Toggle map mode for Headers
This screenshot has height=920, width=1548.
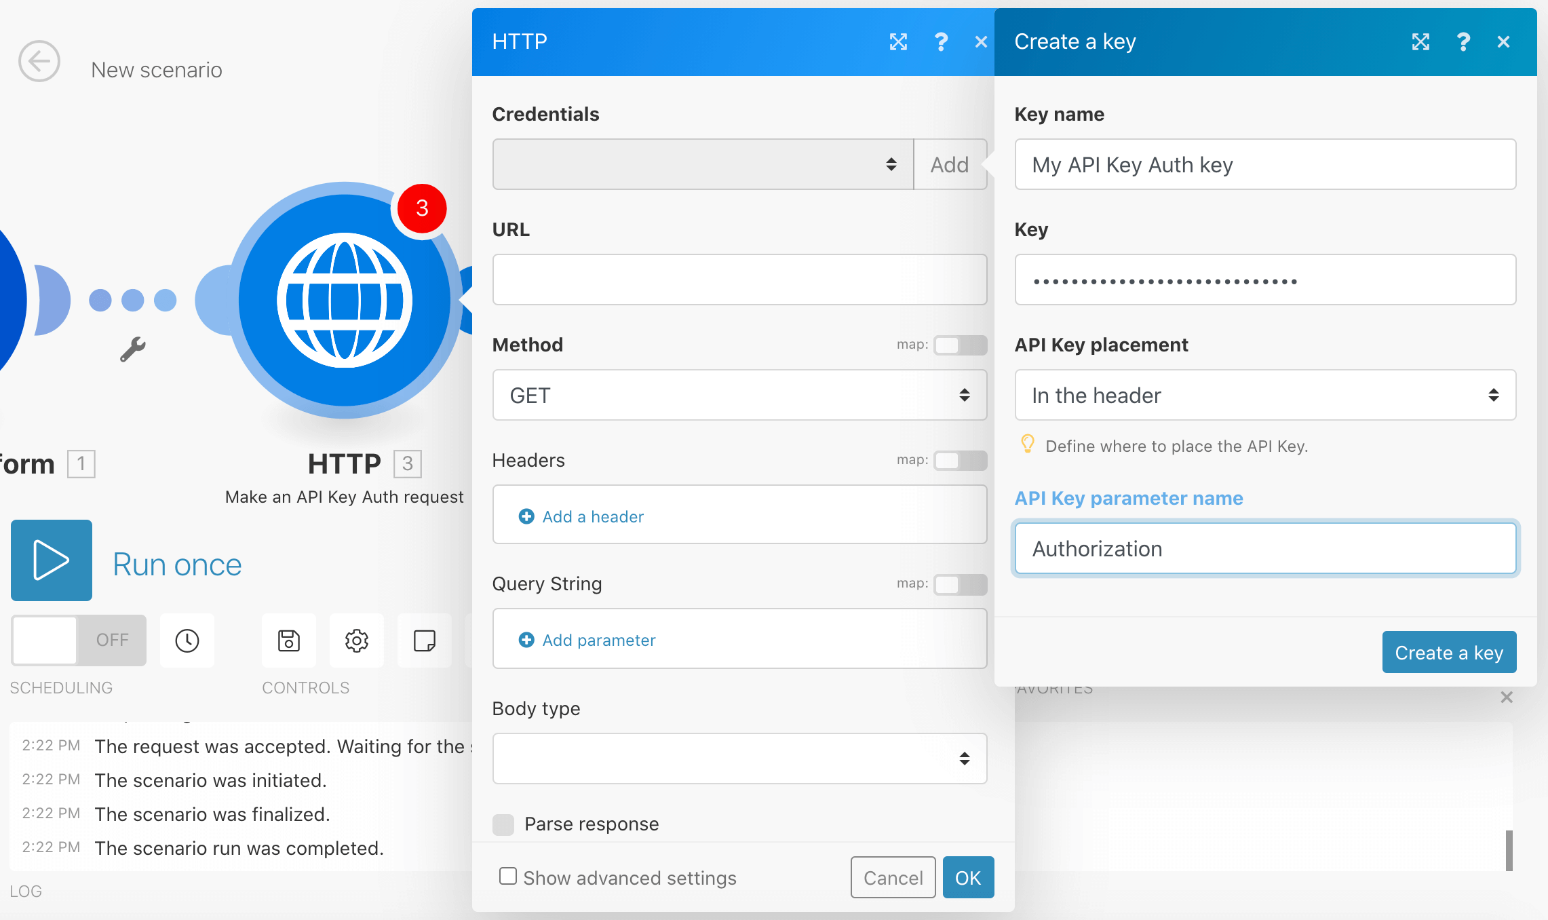tap(959, 461)
